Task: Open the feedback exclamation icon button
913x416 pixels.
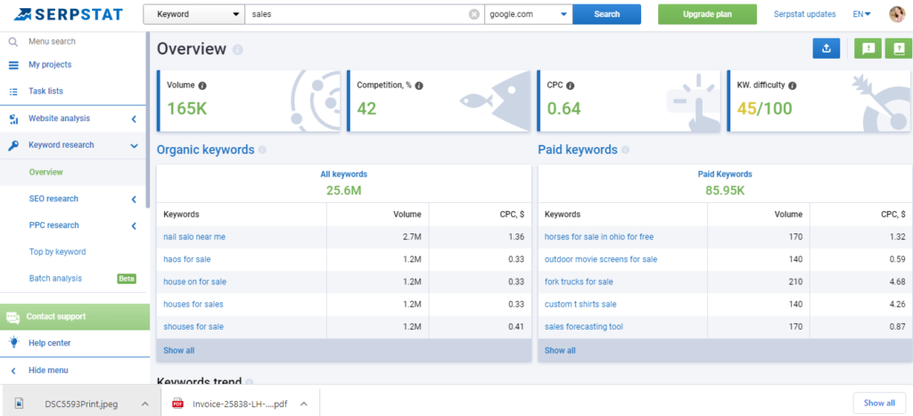Action: 868,49
